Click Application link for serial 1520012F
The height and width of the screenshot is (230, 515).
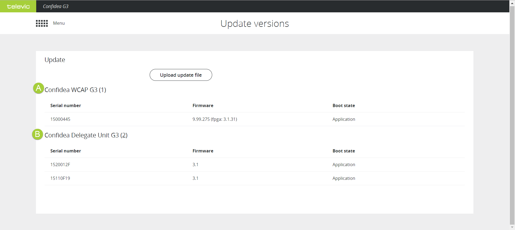pos(344,165)
